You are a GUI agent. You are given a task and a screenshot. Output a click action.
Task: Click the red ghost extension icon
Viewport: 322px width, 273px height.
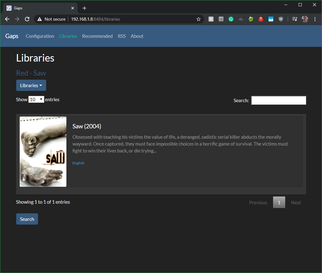point(261,19)
